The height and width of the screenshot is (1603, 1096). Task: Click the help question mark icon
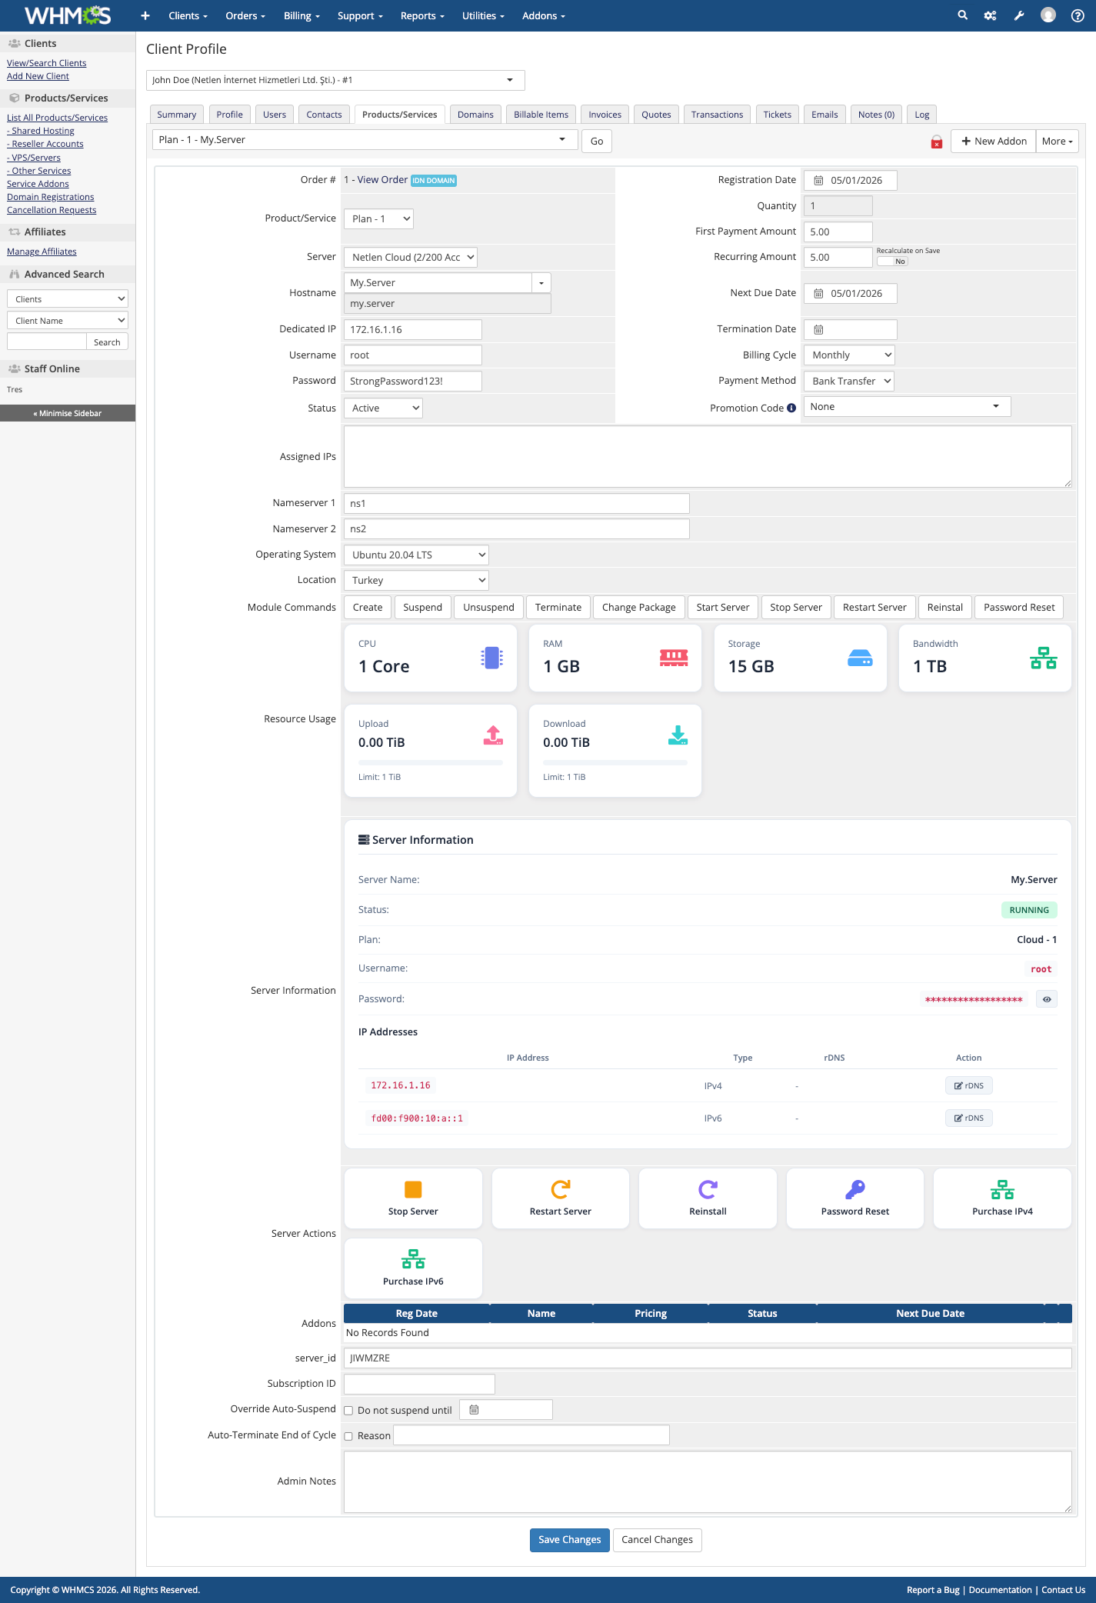(1078, 15)
